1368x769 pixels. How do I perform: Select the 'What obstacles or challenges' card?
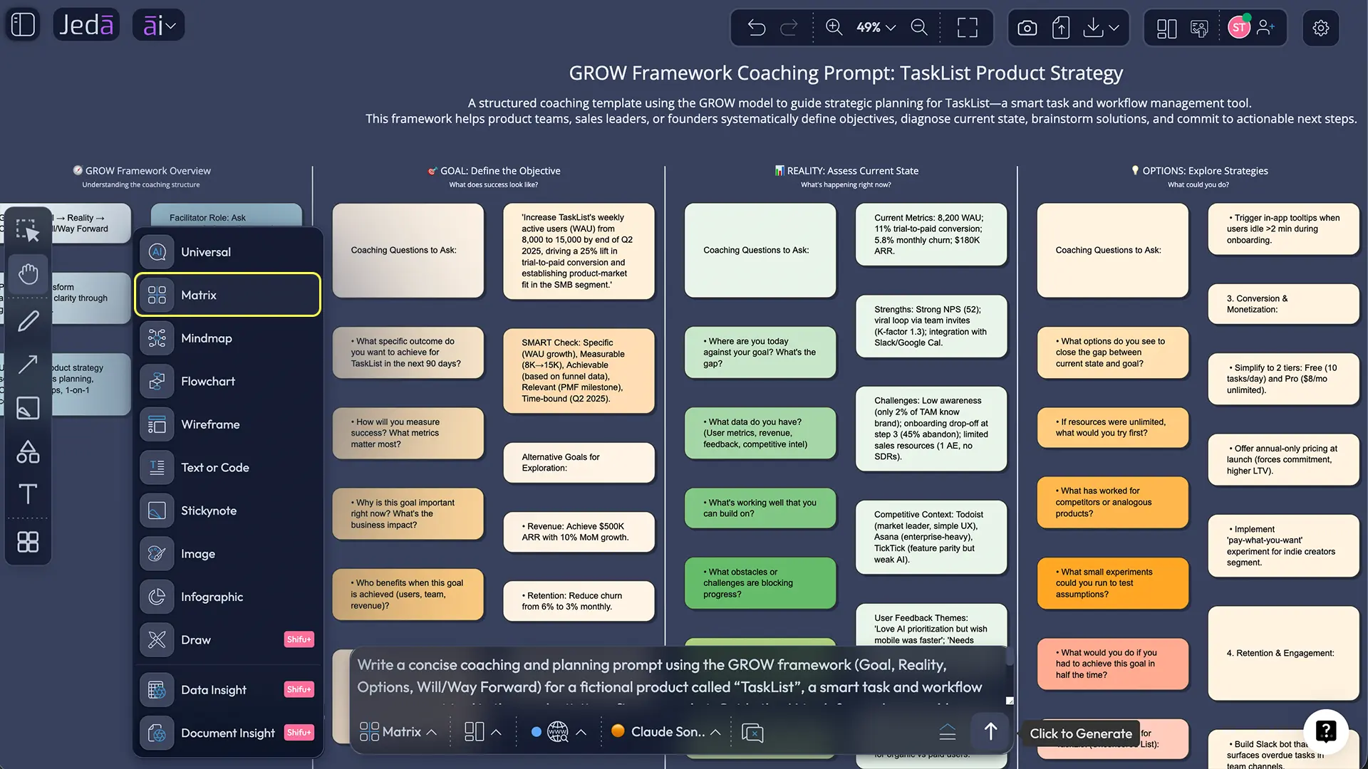click(760, 583)
